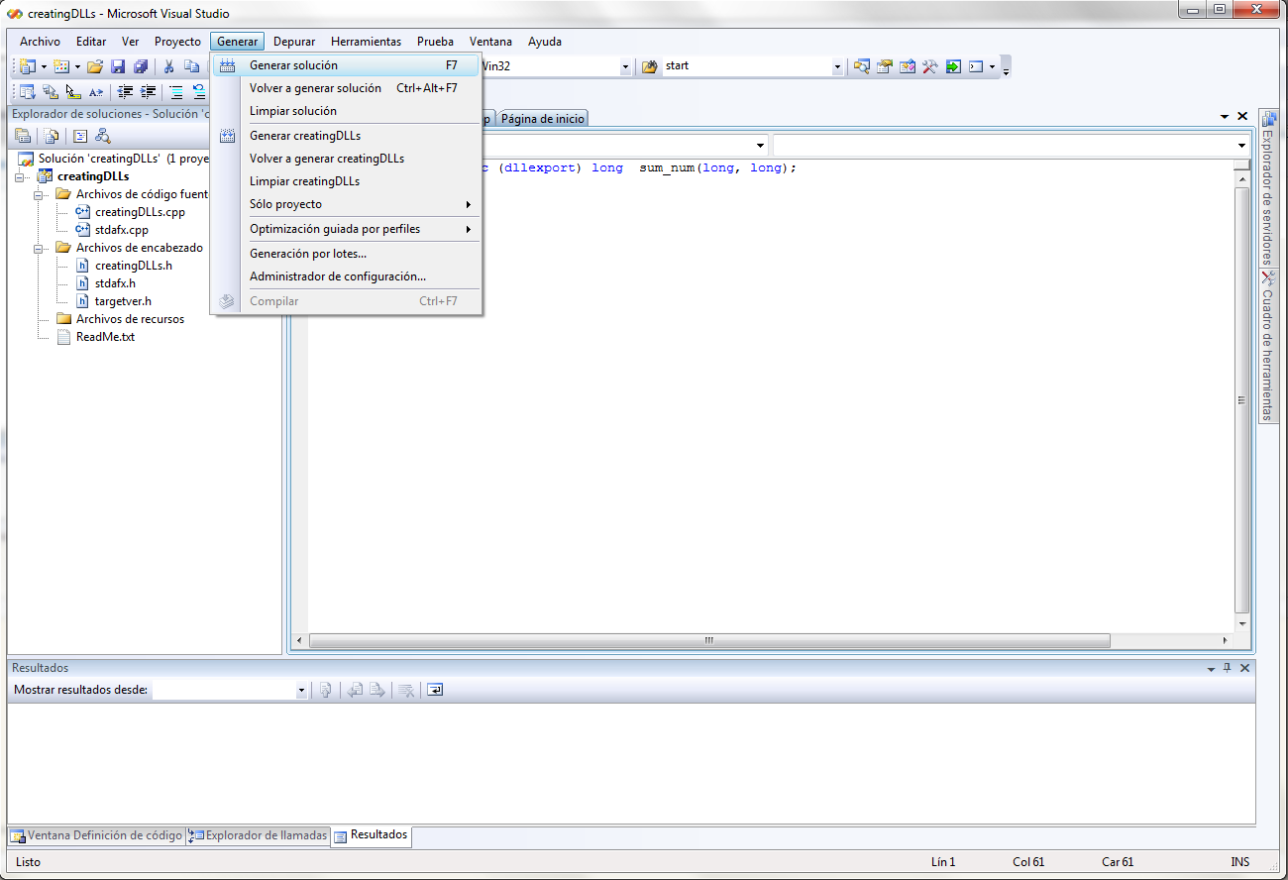Decrease line indent using toolbar icon

pyautogui.click(x=125, y=91)
